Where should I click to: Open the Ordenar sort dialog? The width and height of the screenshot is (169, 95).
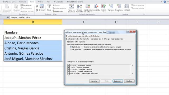tap(42, 8)
